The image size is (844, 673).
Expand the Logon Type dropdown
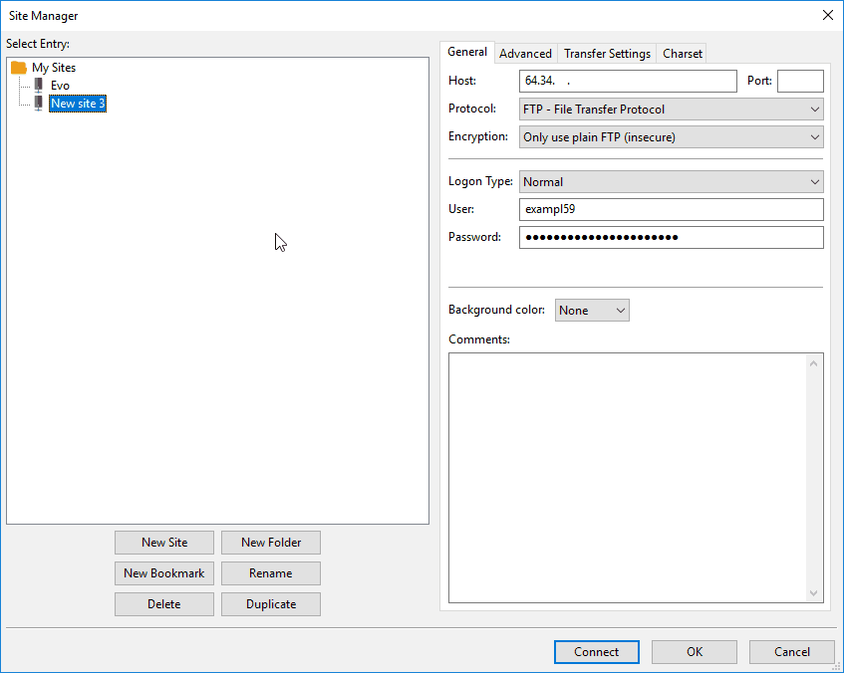click(x=671, y=182)
